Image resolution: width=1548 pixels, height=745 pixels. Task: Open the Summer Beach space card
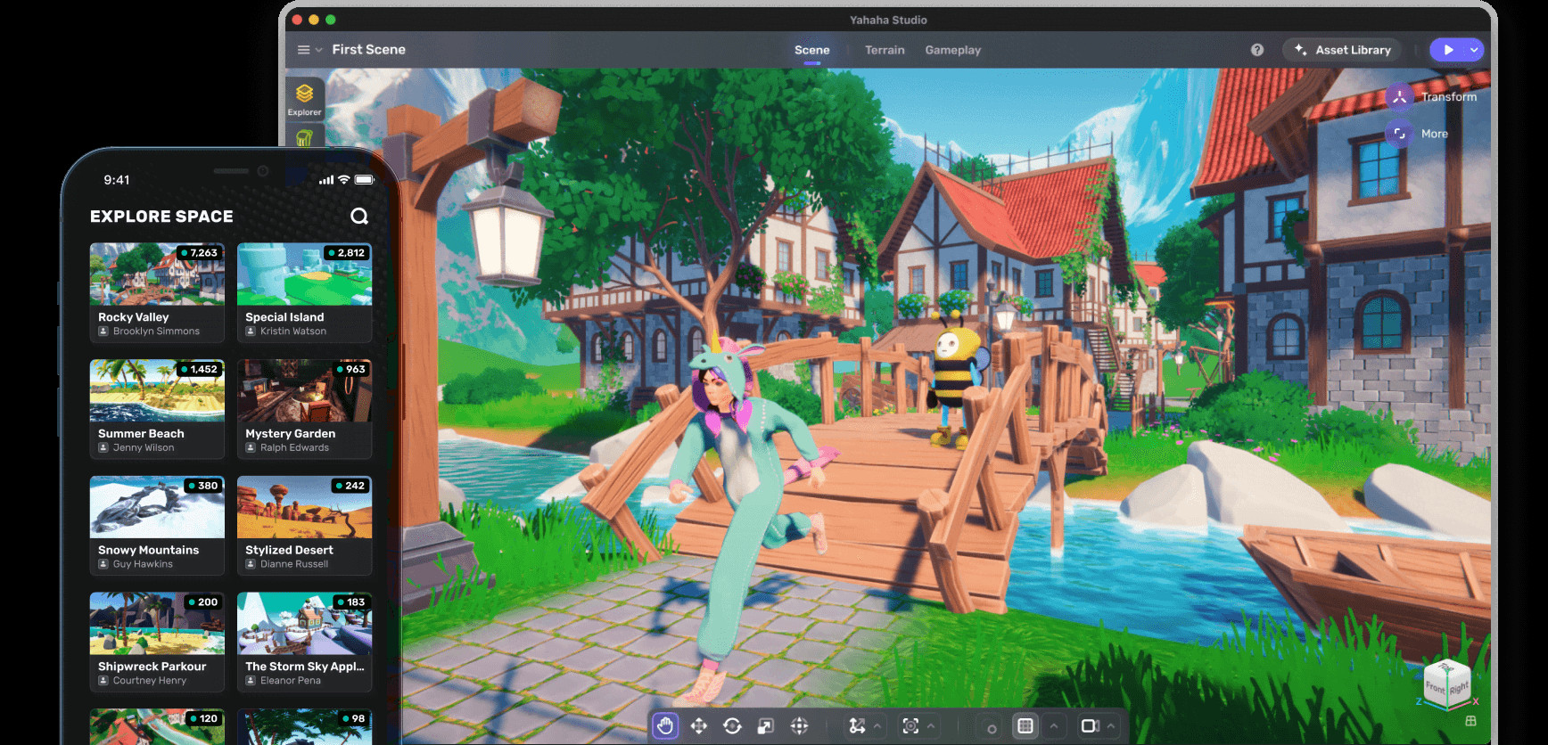[157, 409]
